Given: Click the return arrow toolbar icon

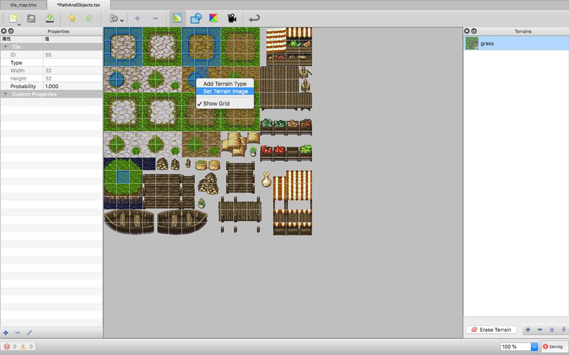Looking at the screenshot, I should 254,18.
